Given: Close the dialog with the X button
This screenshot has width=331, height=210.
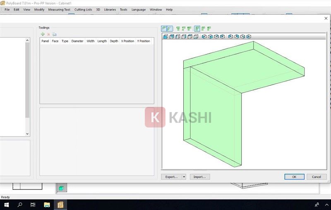Looking at the screenshot, I should 326,18.
